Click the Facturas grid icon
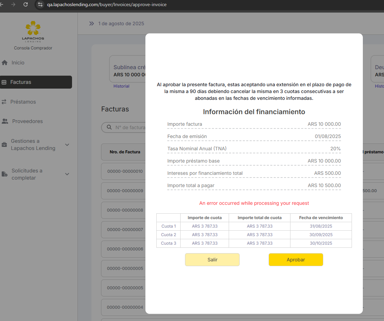Screen dimensions: 384x321 [4, 82]
